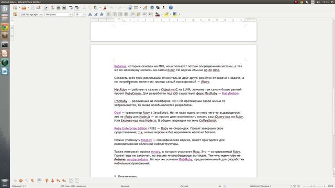Expand Font Color palette arrow
Image resolution: width=335 pixels, height=188 pixels.
click(162, 14)
